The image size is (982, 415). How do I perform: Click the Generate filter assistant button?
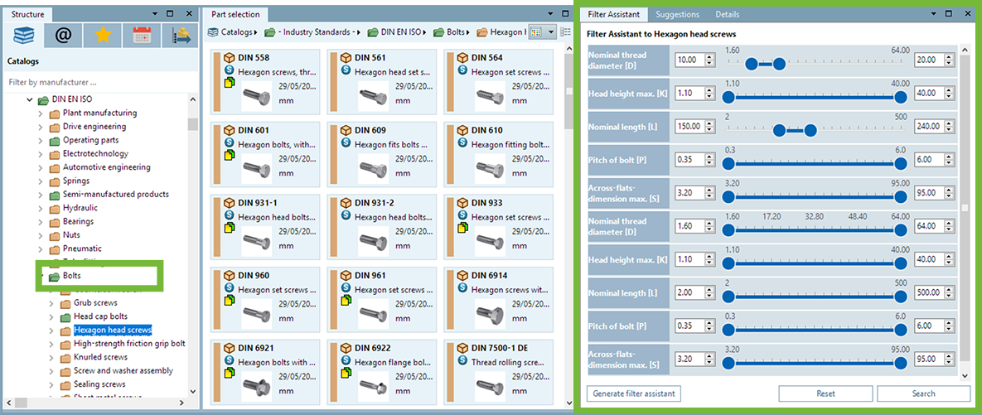pyautogui.click(x=633, y=393)
